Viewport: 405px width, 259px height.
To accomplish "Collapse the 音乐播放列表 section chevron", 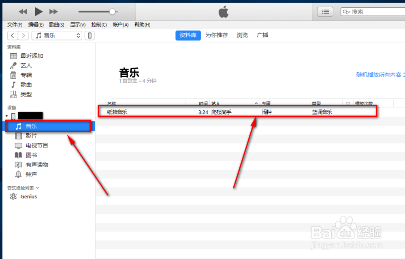I will [x=37, y=188].
